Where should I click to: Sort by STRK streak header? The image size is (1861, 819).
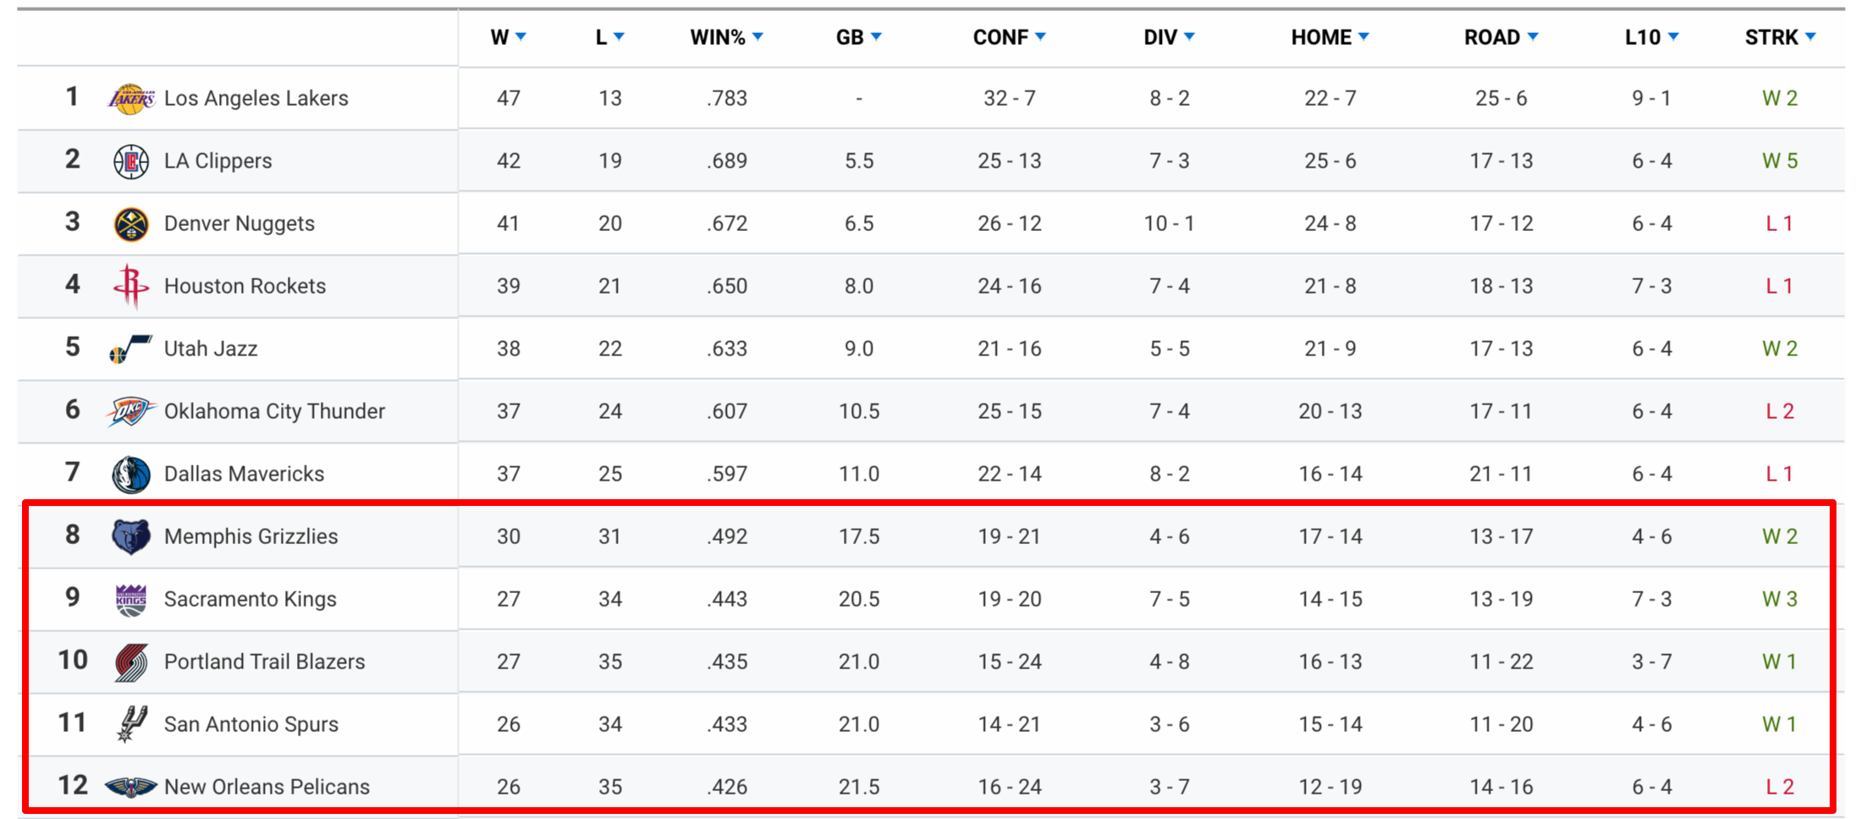[x=1780, y=37]
